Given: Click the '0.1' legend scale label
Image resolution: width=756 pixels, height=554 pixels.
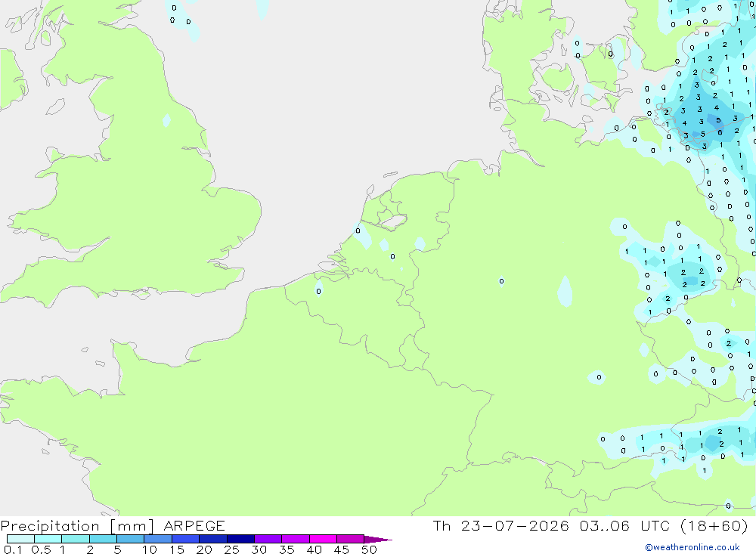Looking at the screenshot, I should tap(13, 549).
